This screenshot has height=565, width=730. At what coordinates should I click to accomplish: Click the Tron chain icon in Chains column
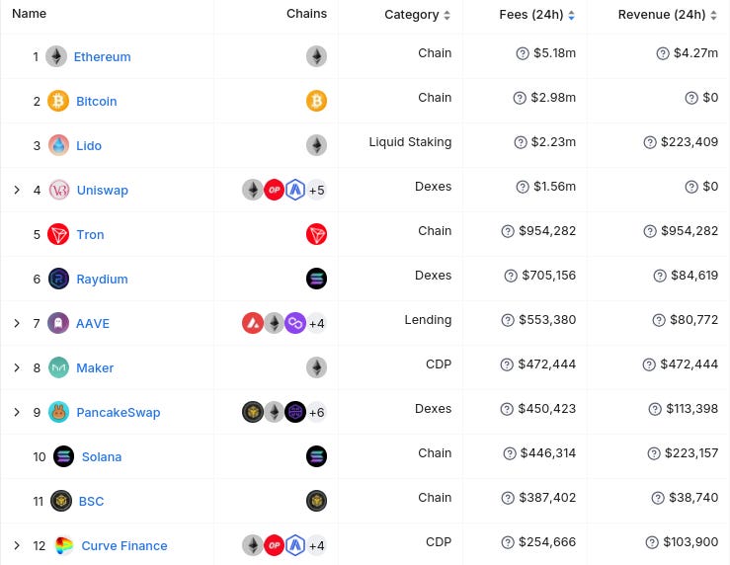coord(316,234)
